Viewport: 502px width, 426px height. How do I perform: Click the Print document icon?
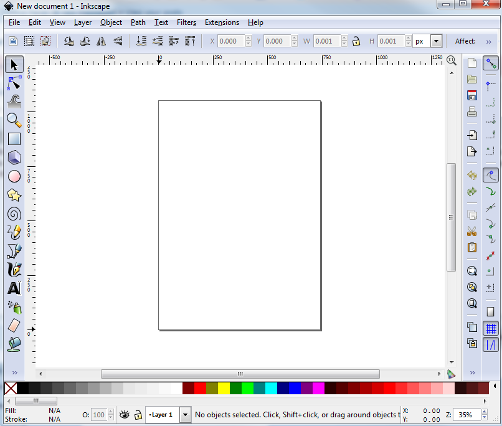[x=471, y=111]
